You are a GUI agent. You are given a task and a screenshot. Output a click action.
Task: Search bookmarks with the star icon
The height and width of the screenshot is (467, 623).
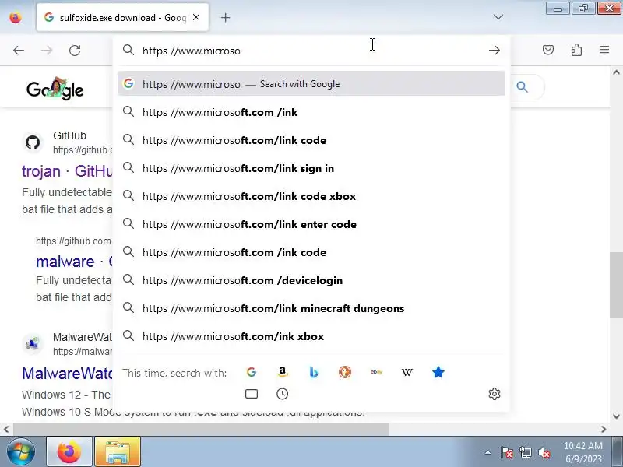tap(438, 373)
